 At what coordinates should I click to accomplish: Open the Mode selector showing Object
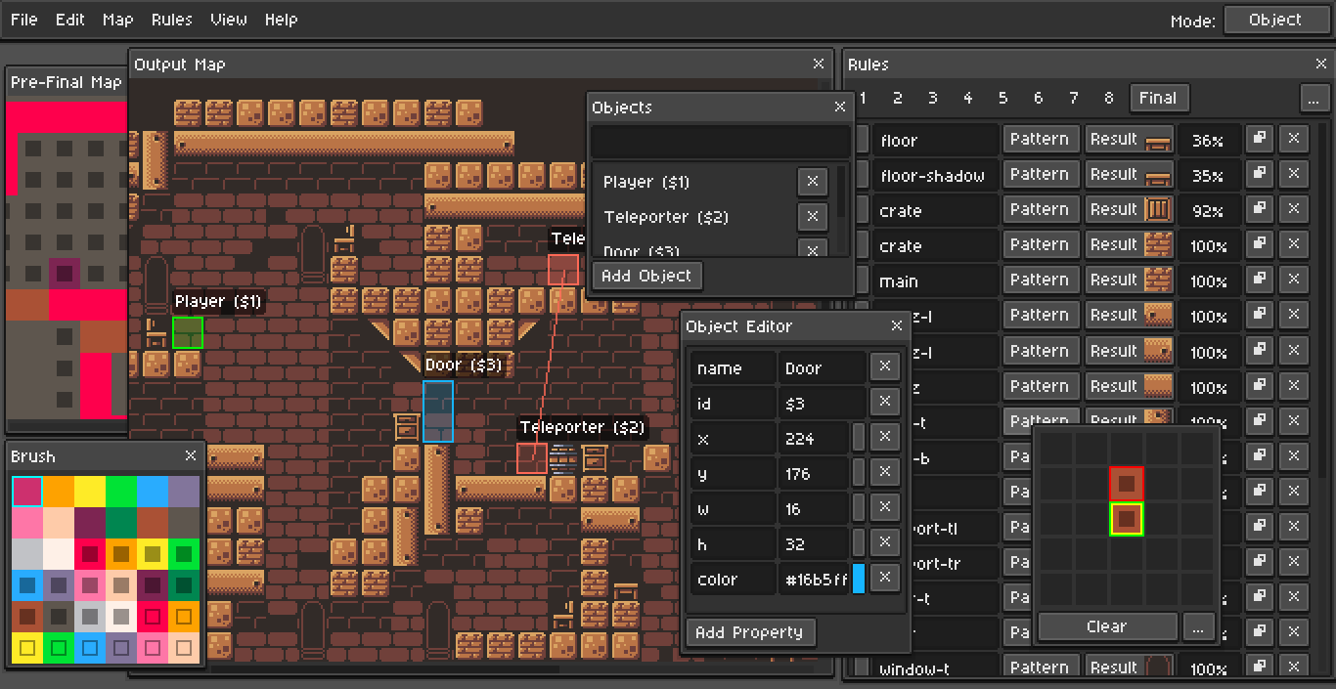1274,20
